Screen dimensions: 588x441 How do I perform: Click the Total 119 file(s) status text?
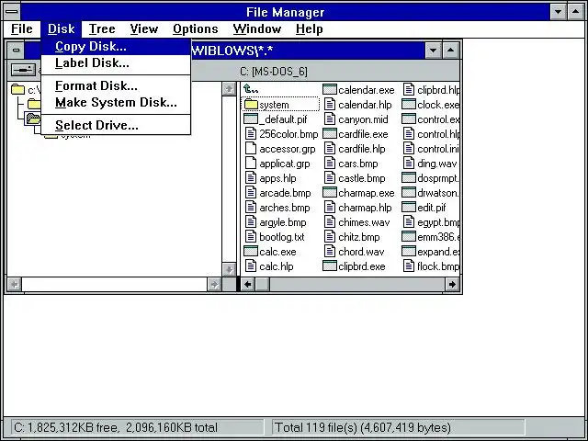(363, 427)
